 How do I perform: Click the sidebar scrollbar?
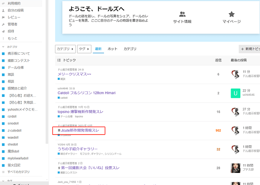(47, 72)
